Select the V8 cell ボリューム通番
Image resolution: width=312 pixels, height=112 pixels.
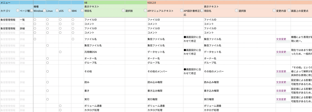[x=104, y=106]
